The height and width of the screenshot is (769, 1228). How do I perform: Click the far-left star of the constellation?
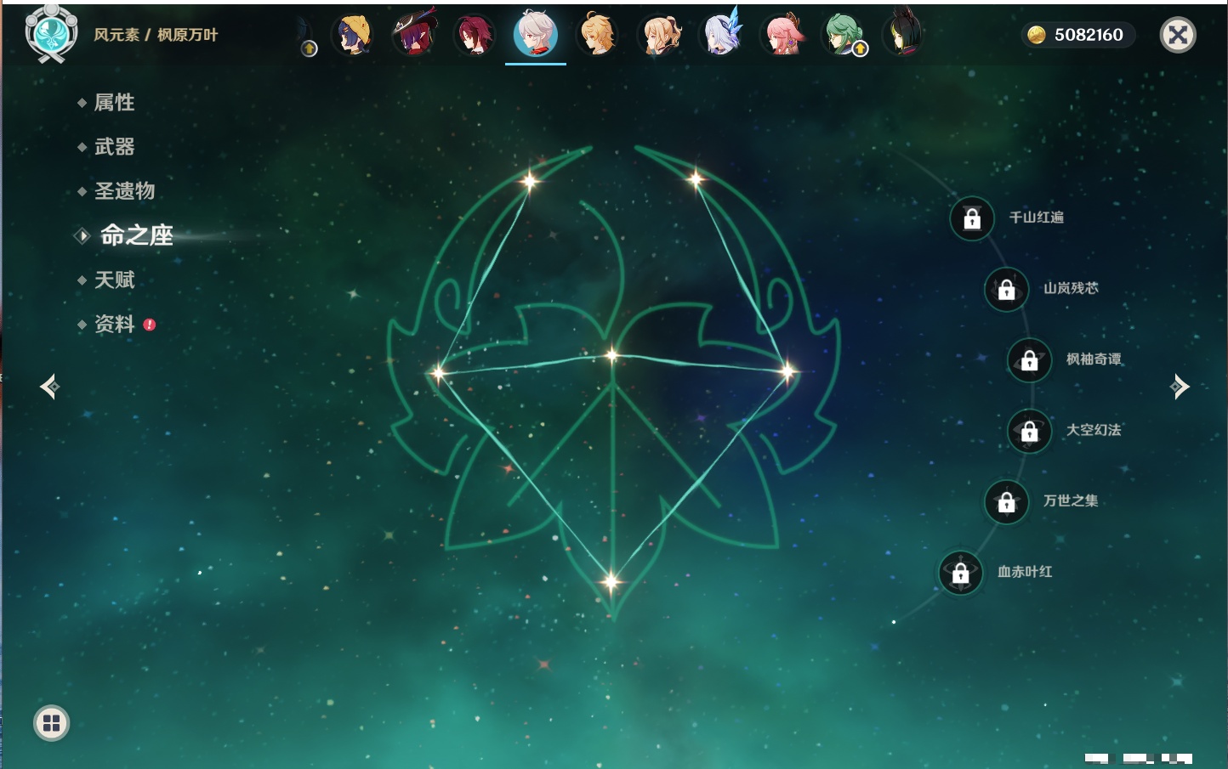[x=439, y=372]
